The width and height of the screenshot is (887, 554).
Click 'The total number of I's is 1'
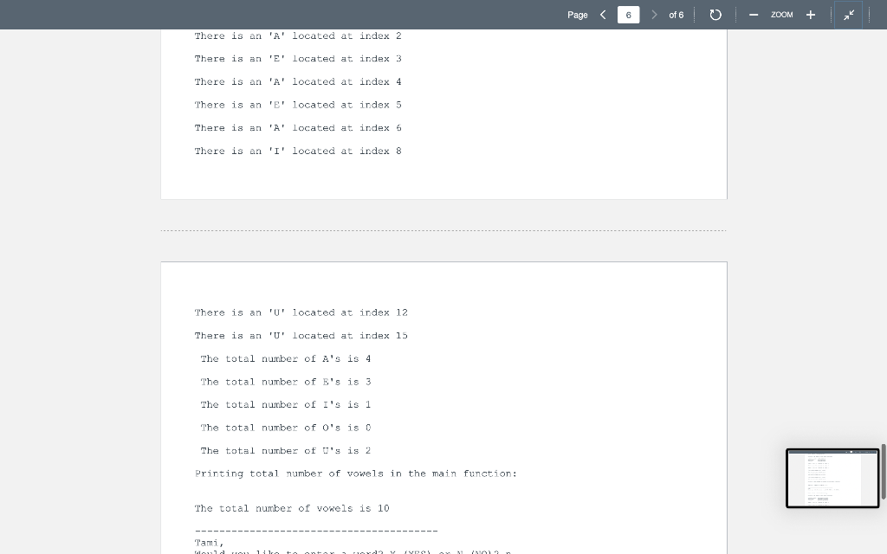pos(286,405)
